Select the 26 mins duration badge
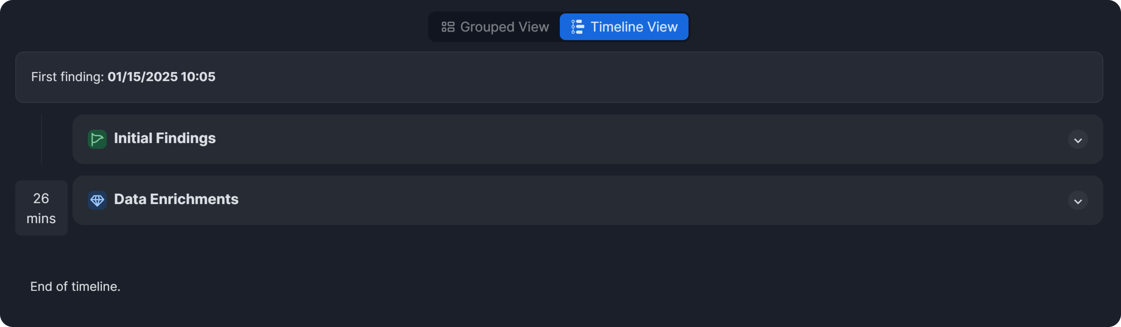Screen dimensions: 1121x327 (x=41, y=208)
